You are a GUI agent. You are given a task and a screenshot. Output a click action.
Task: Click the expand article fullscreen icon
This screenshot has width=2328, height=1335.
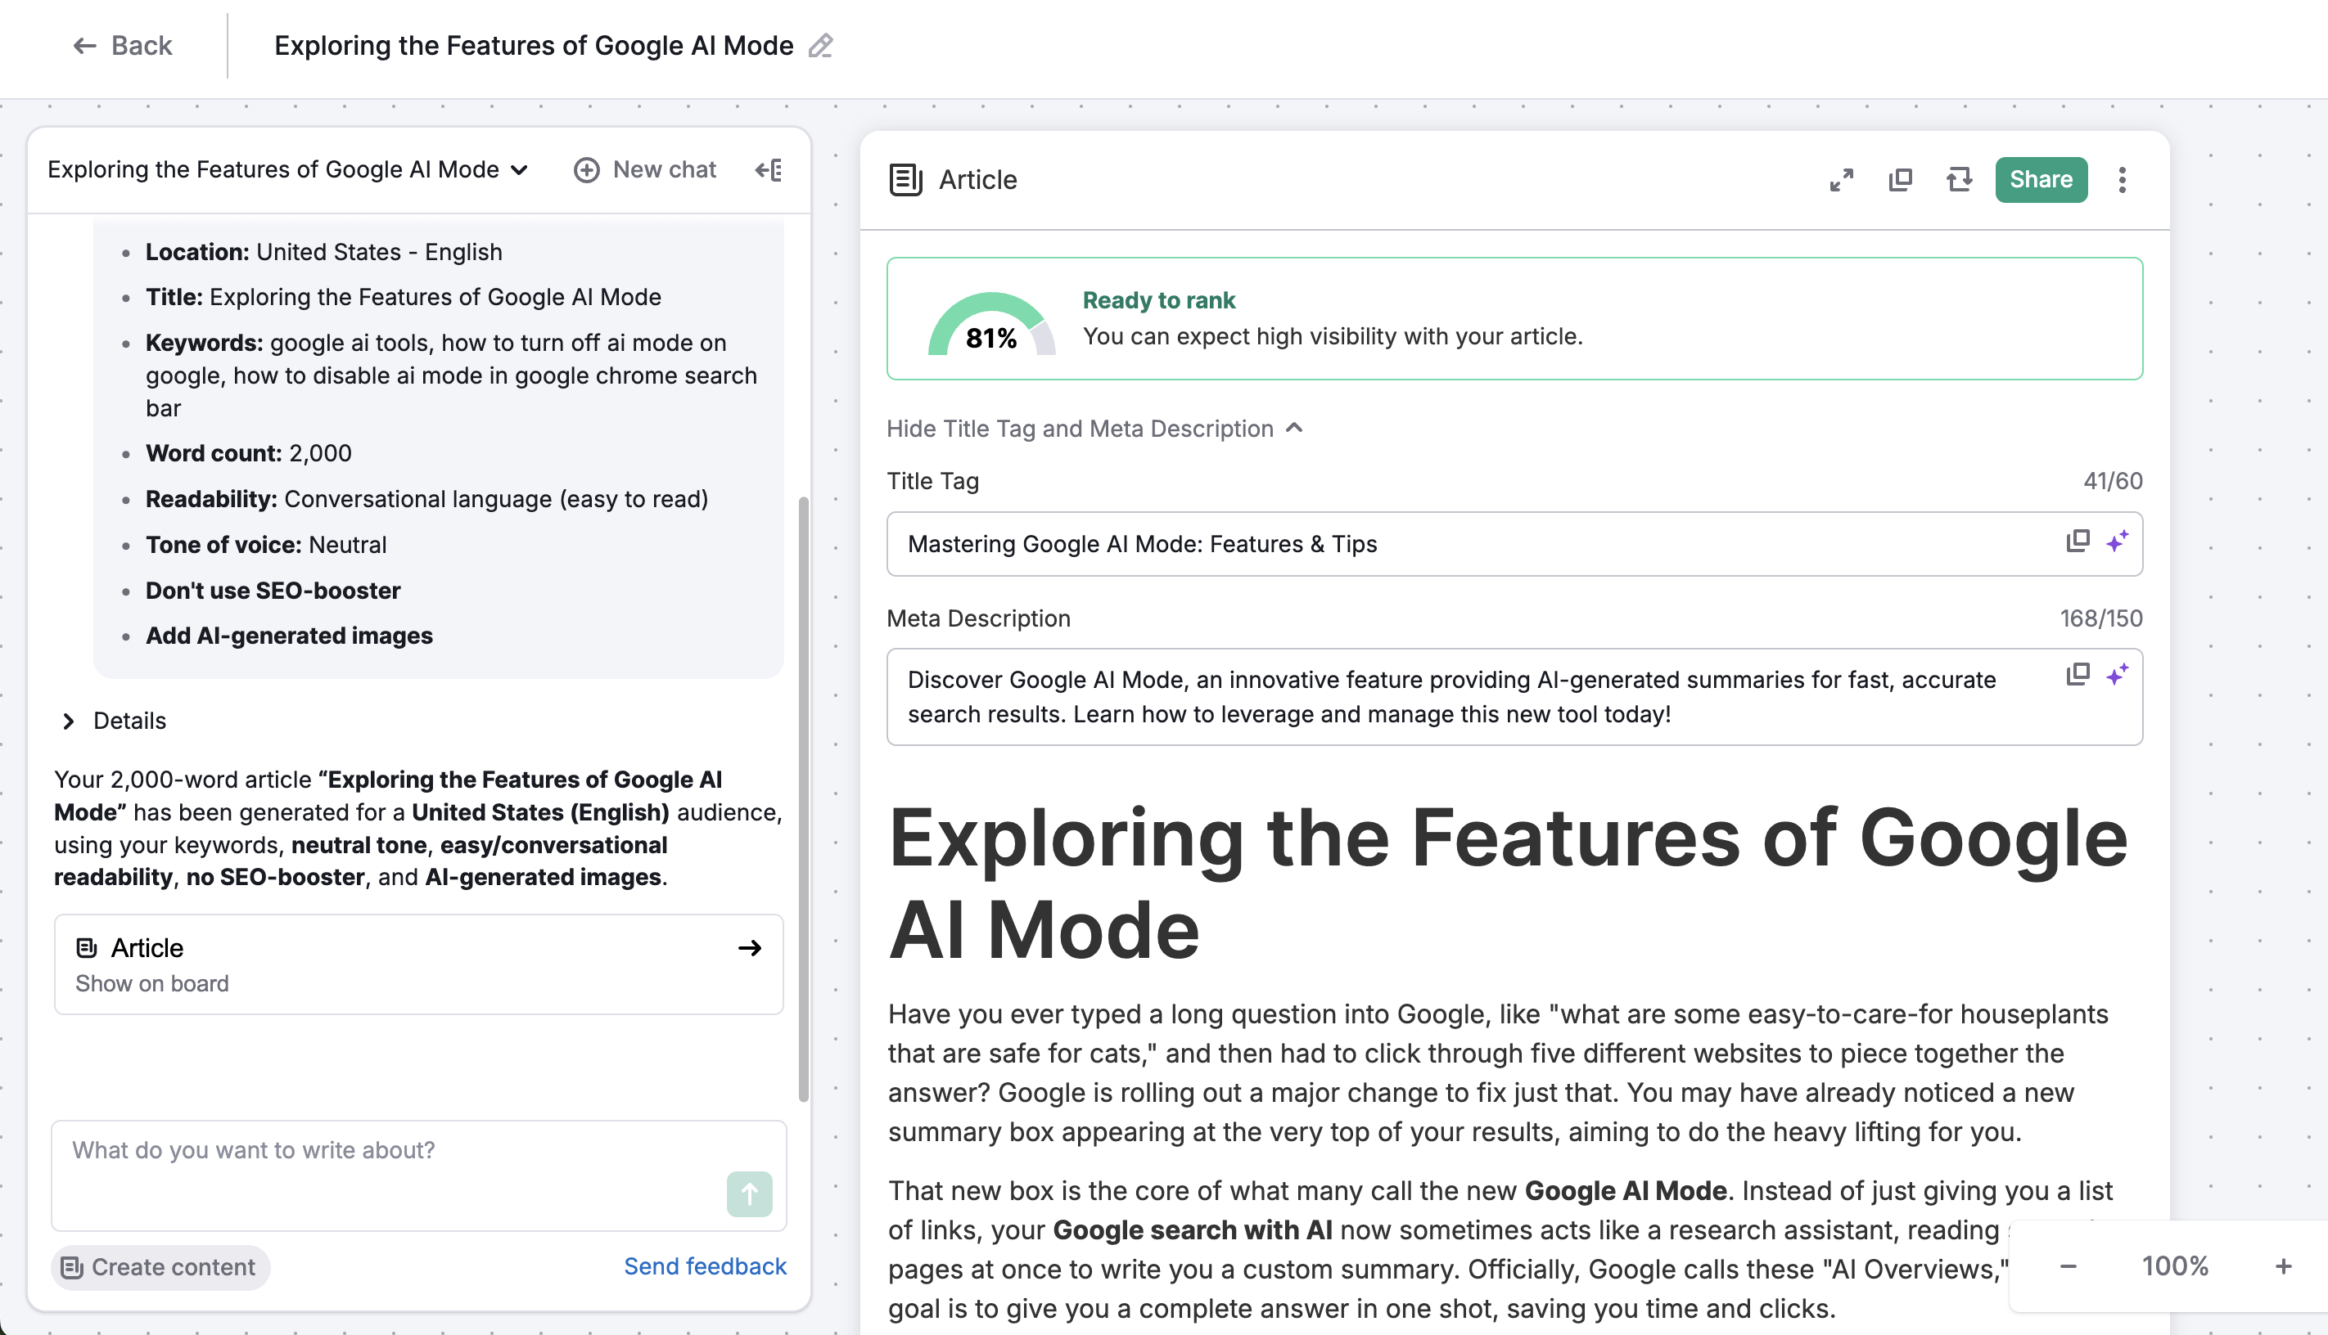point(1841,180)
